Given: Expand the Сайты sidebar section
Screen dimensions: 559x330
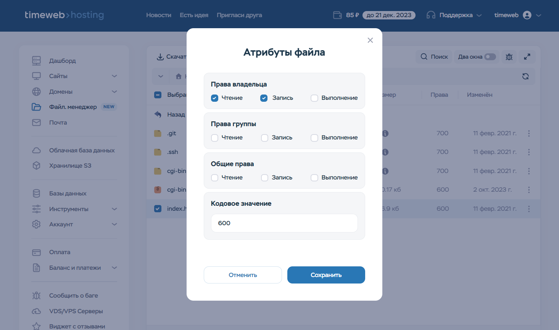Looking at the screenshot, I should click(114, 76).
